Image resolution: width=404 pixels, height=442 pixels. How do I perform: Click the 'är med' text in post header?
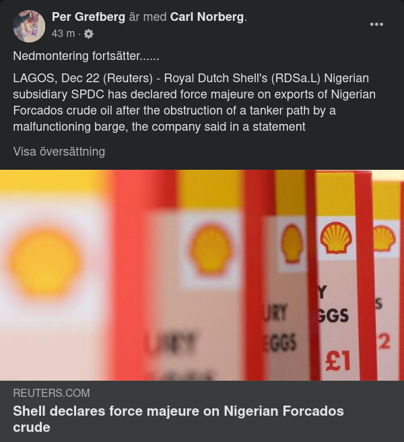(x=147, y=18)
